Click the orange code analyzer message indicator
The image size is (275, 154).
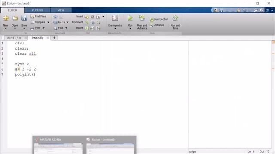[x=273, y=42]
